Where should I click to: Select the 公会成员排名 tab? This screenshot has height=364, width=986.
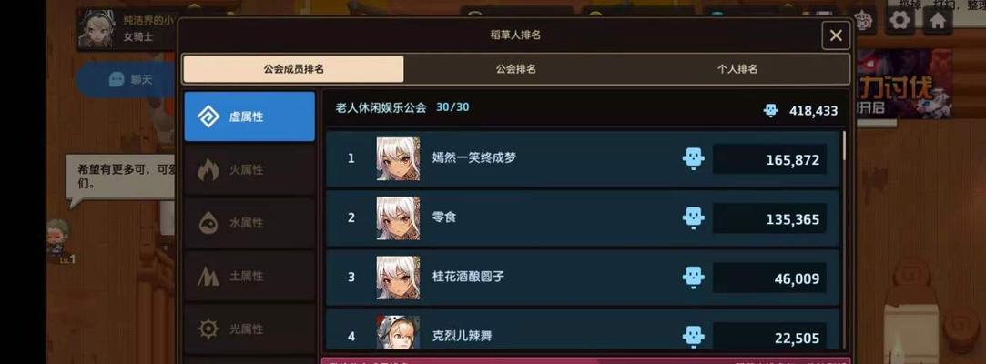click(294, 69)
